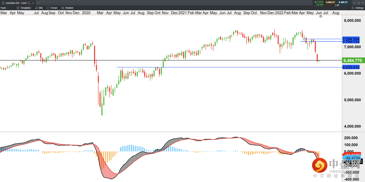Select the Australia 200 - Cash tab
The width and height of the screenshot is (365, 182).
[18, 3]
